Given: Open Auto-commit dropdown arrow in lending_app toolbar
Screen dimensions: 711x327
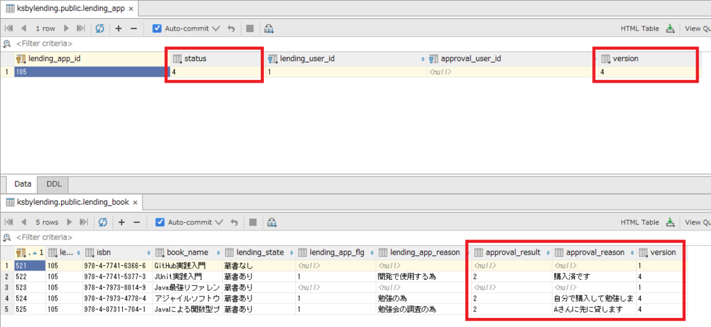Looking at the screenshot, I should coord(216,28).
